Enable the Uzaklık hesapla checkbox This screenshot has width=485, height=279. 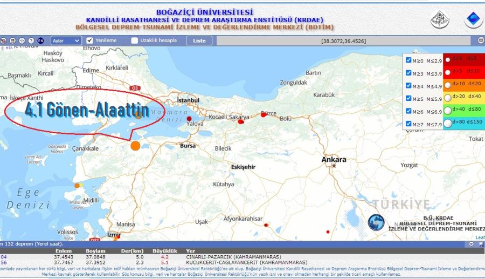(135, 40)
